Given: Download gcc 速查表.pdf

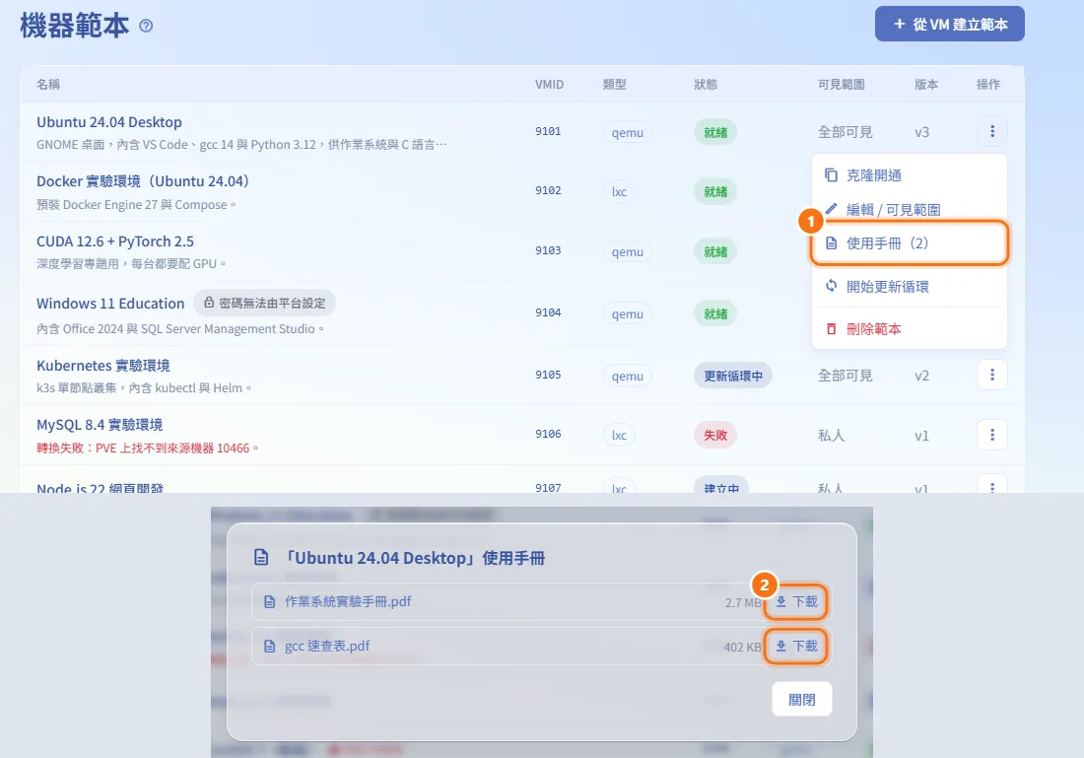Looking at the screenshot, I should 796,646.
